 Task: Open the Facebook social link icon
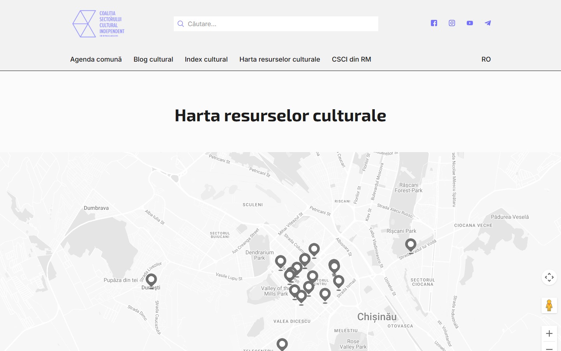pyautogui.click(x=434, y=23)
